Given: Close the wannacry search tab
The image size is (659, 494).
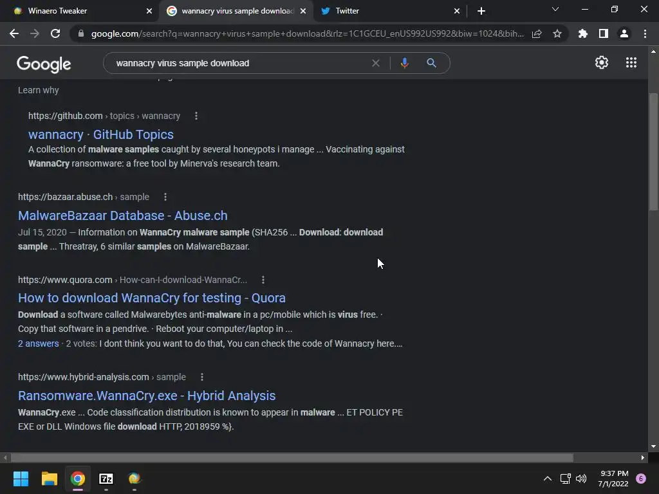Looking at the screenshot, I should 303,11.
